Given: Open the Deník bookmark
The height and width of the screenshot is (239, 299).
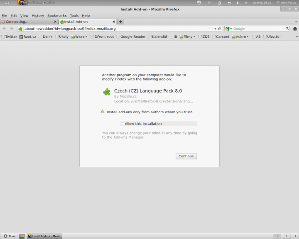Looking at the screenshot, I should (46, 37).
